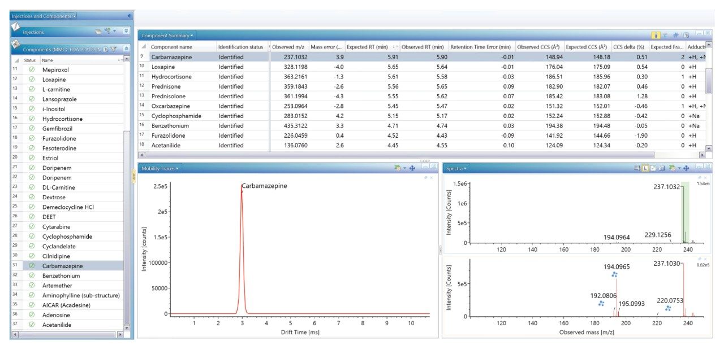Collapse the Injections and Components side panel

pos(130,16)
